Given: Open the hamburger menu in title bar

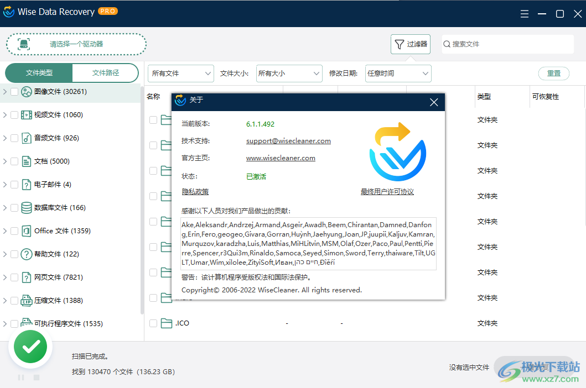Looking at the screenshot, I should click(525, 14).
